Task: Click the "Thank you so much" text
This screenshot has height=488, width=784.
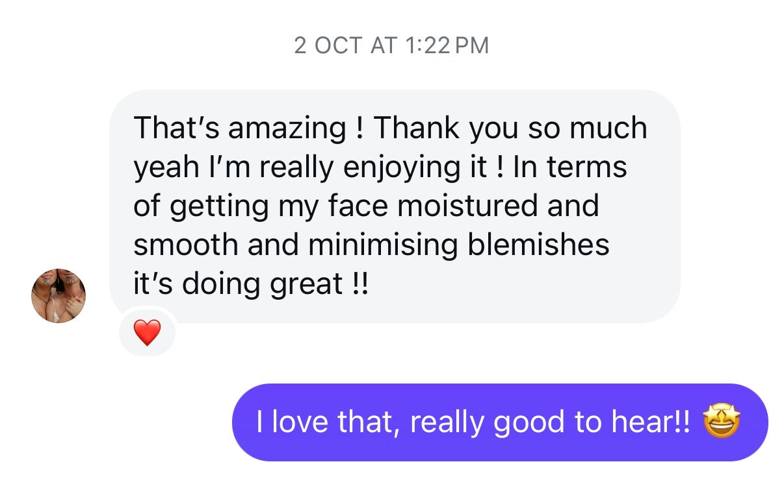Action: coord(510,128)
